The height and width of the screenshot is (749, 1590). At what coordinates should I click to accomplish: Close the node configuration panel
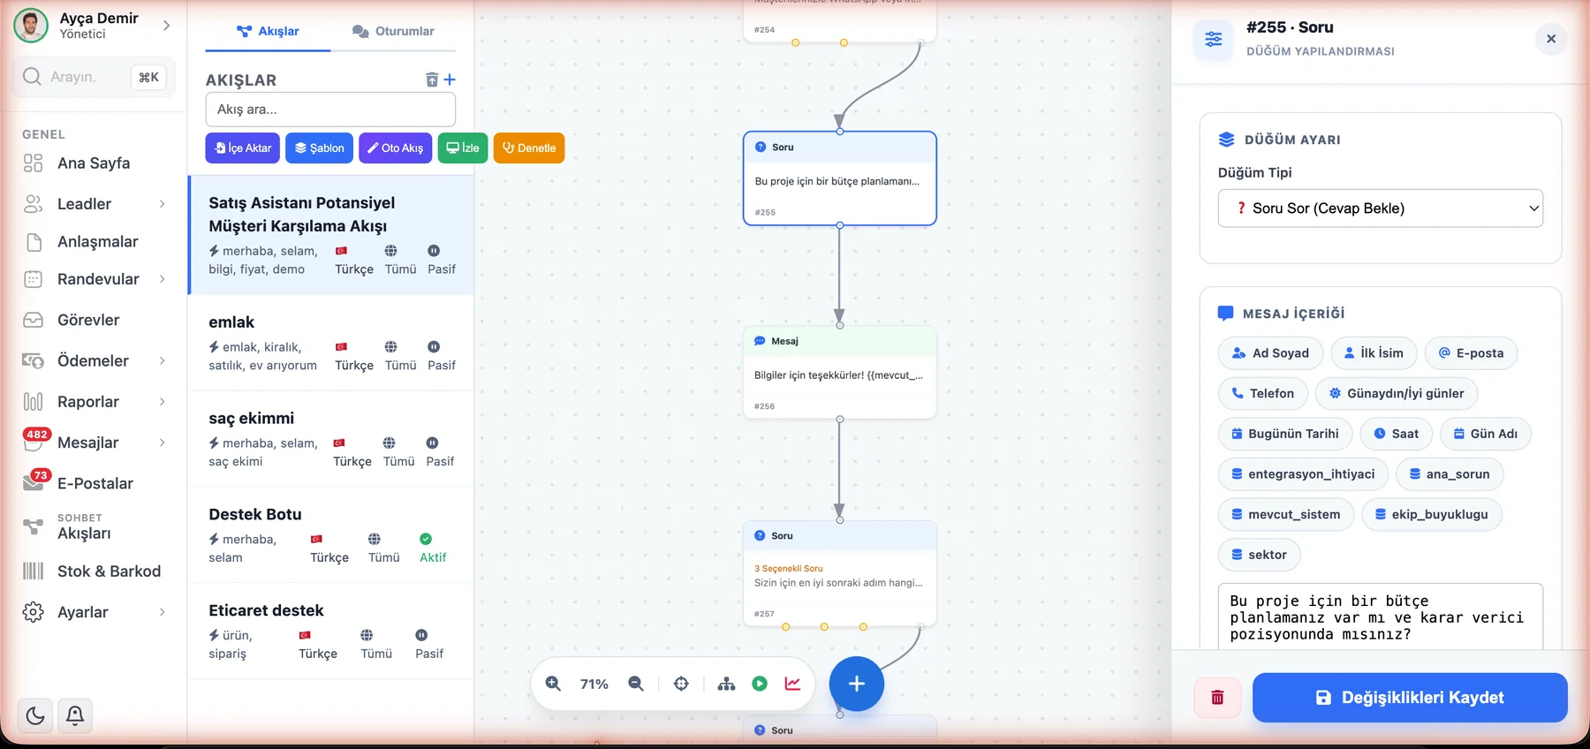[1551, 39]
